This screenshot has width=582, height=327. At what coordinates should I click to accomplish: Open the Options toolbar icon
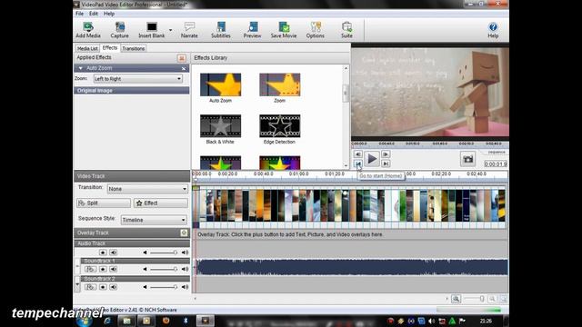[316, 30]
